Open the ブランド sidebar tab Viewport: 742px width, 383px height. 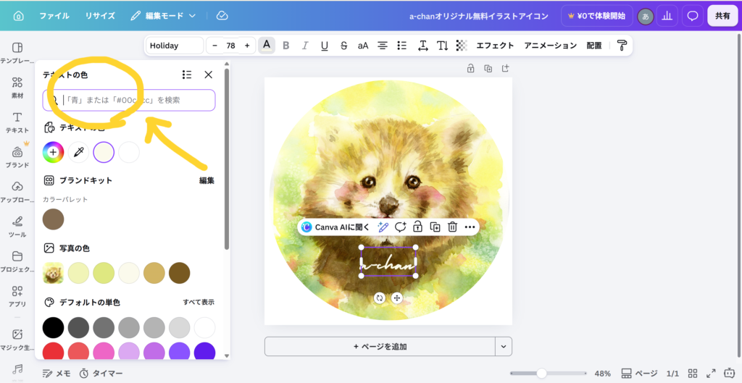17,157
